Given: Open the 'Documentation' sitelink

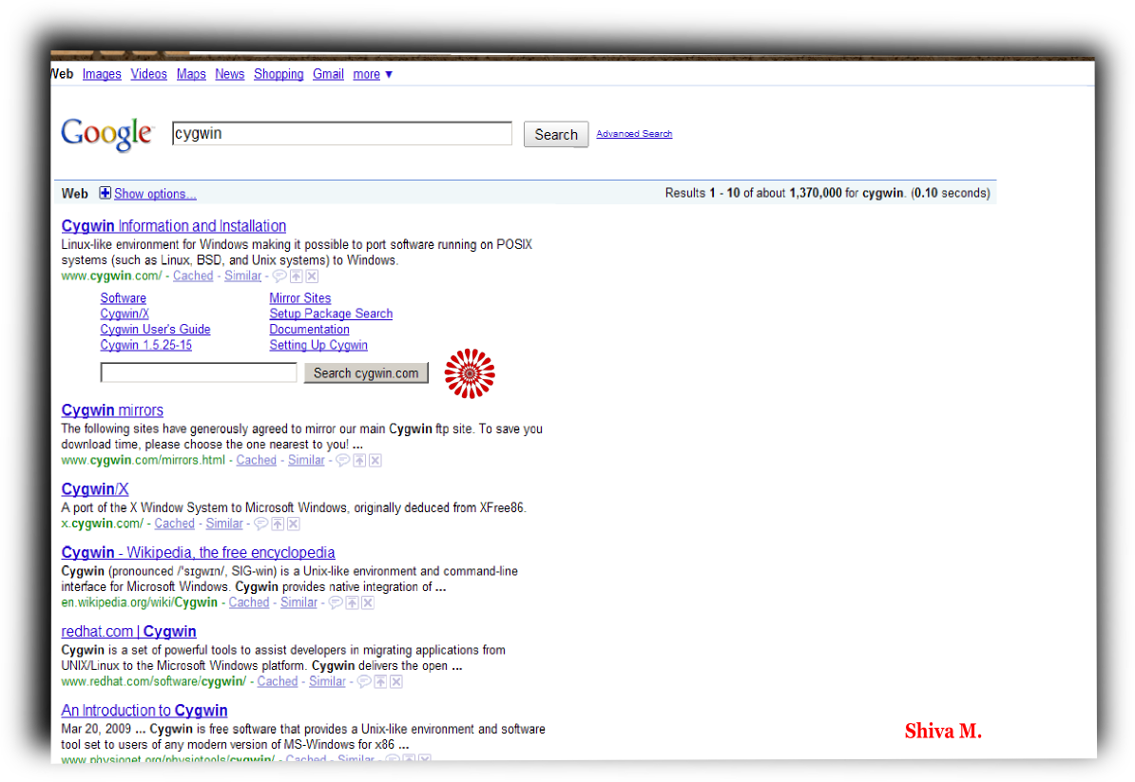Looking at the screenshot, I should [x=309, y=330].
